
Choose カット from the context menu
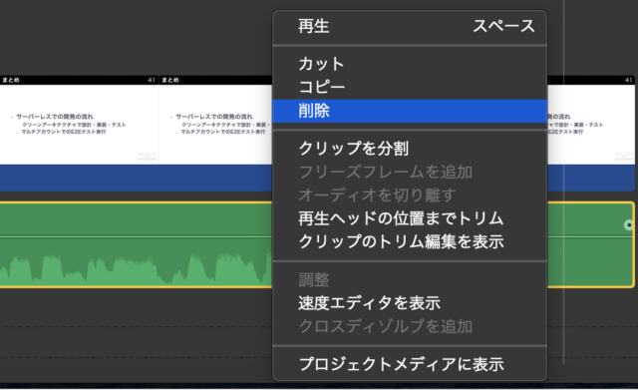(x=410, y=64)
